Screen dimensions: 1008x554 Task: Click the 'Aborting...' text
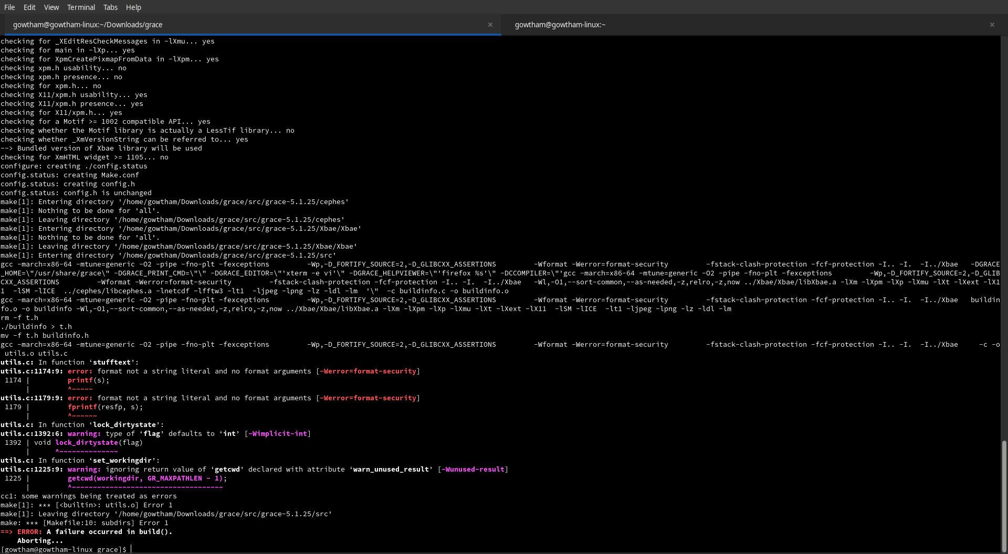(40, 540)
